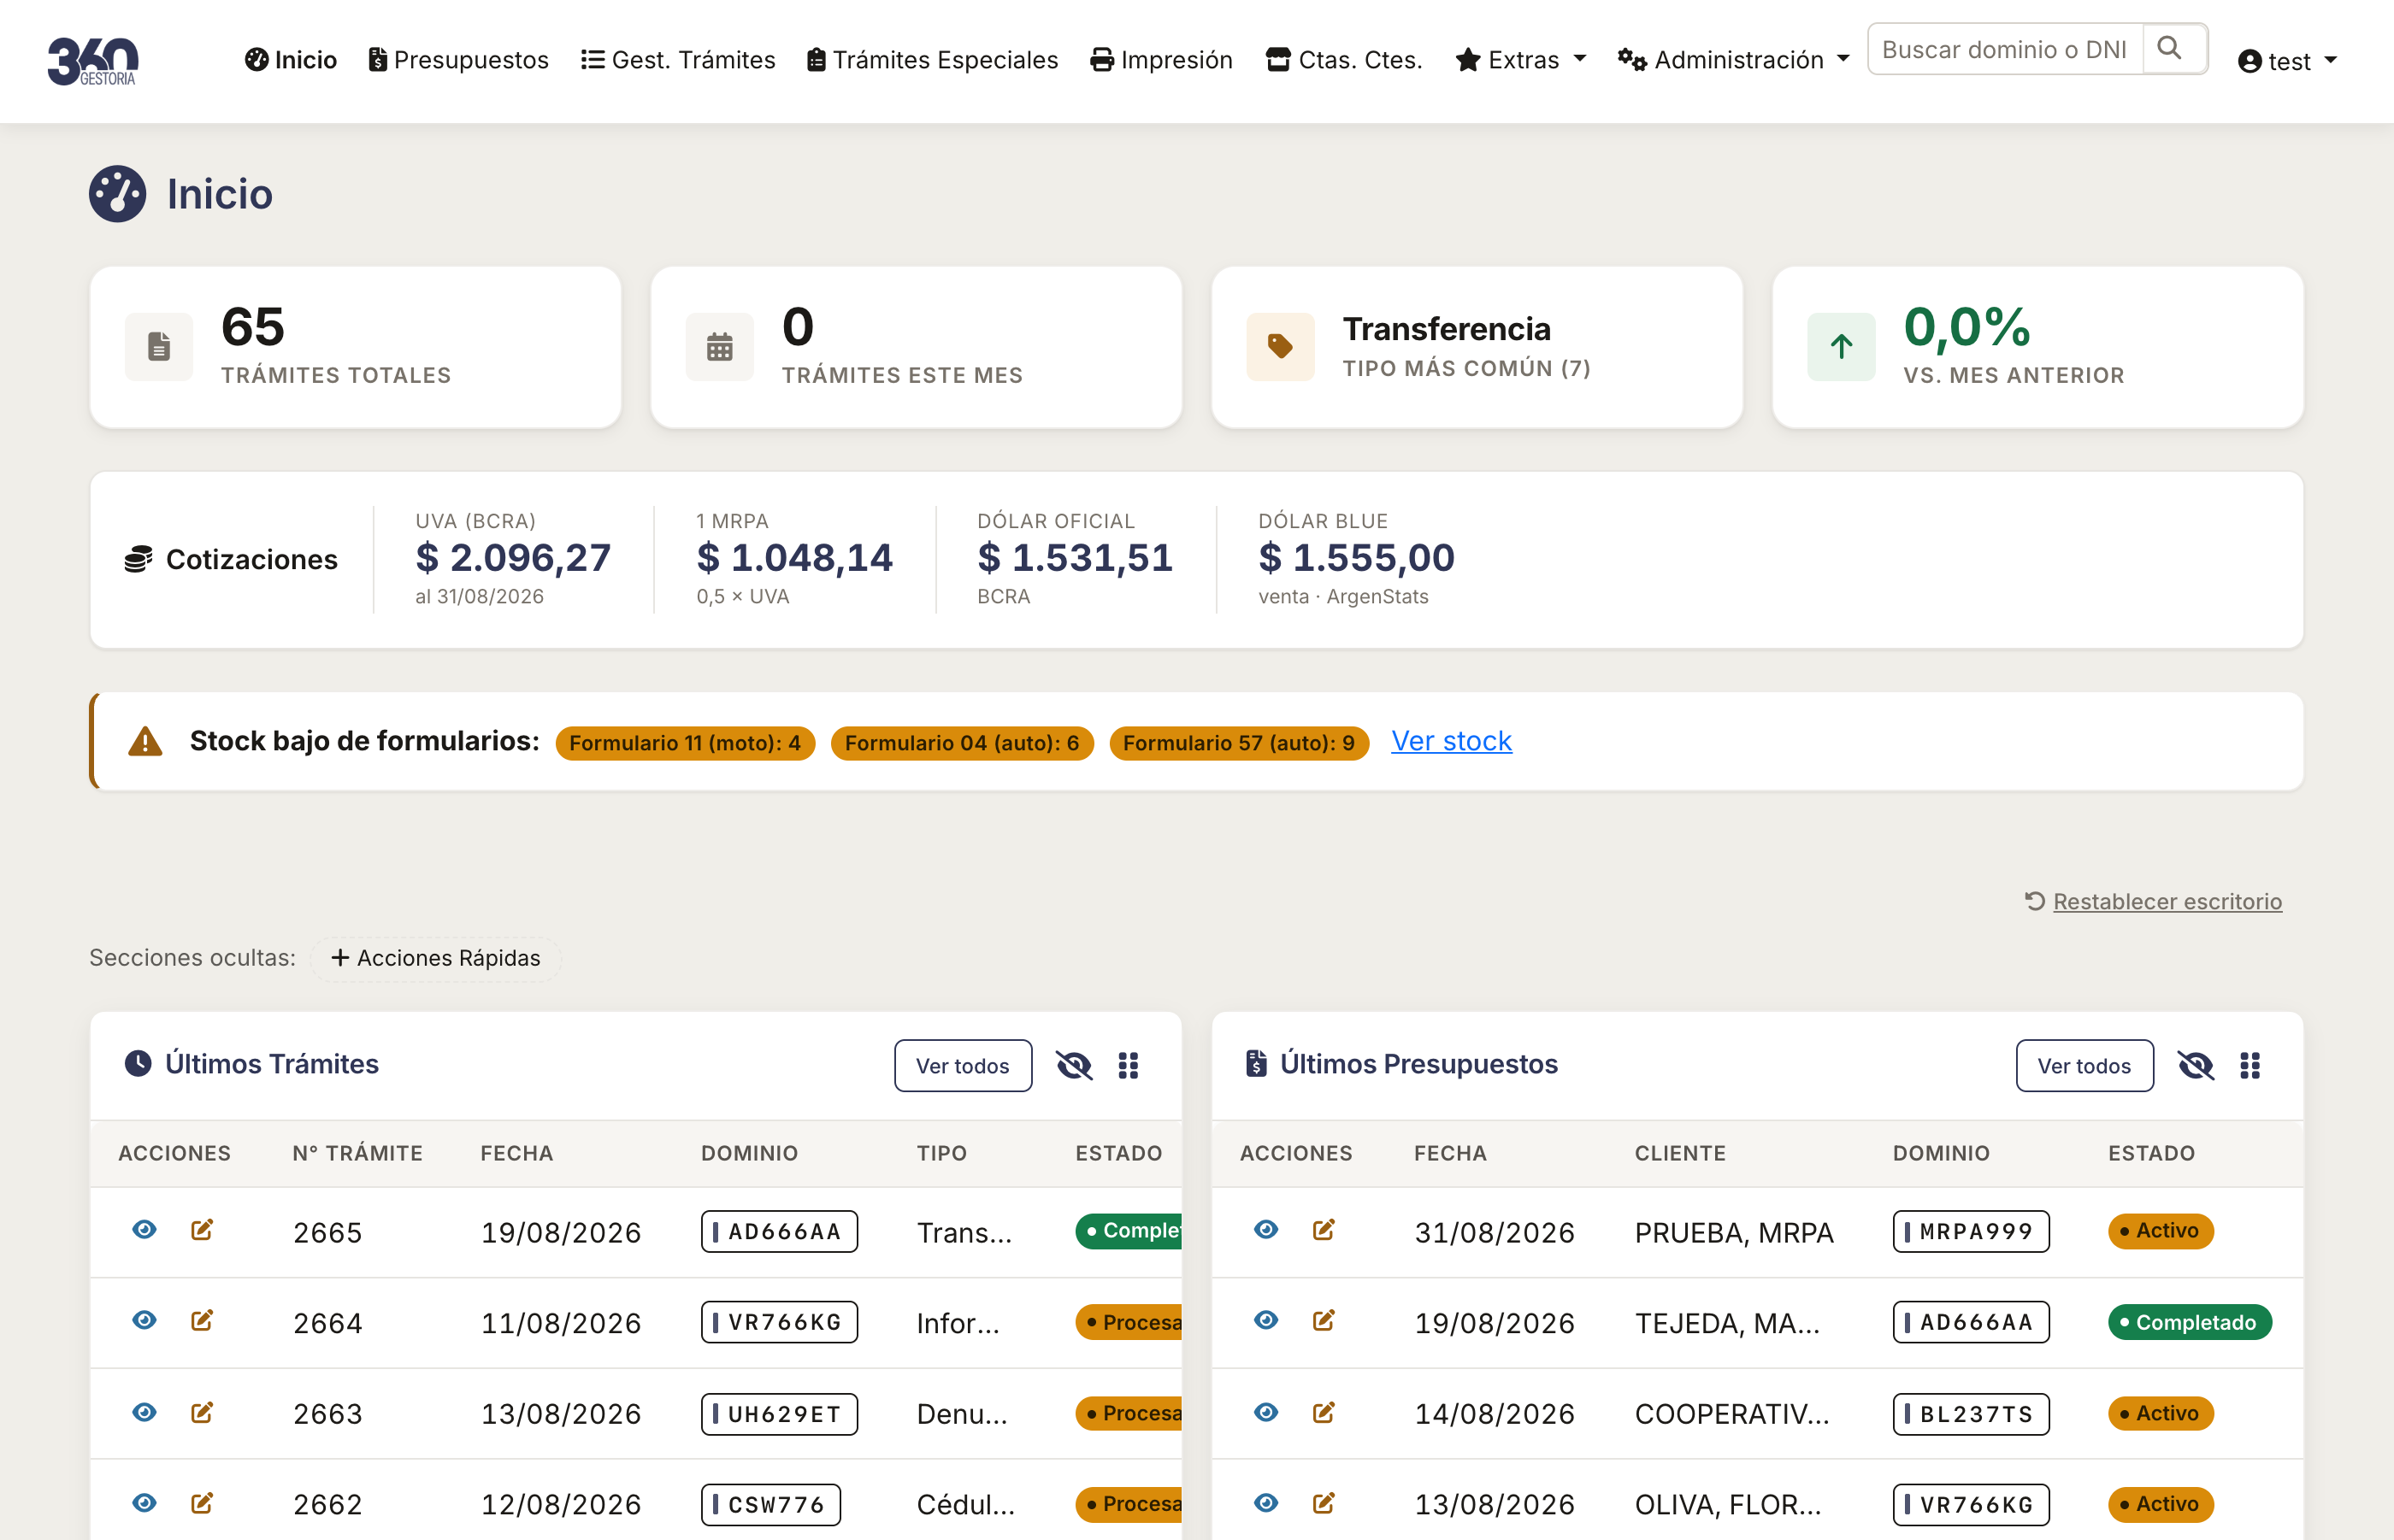
Task: Click drag-handle grid icon of Últimos Trámites
Action: tap(1129, 1066)
